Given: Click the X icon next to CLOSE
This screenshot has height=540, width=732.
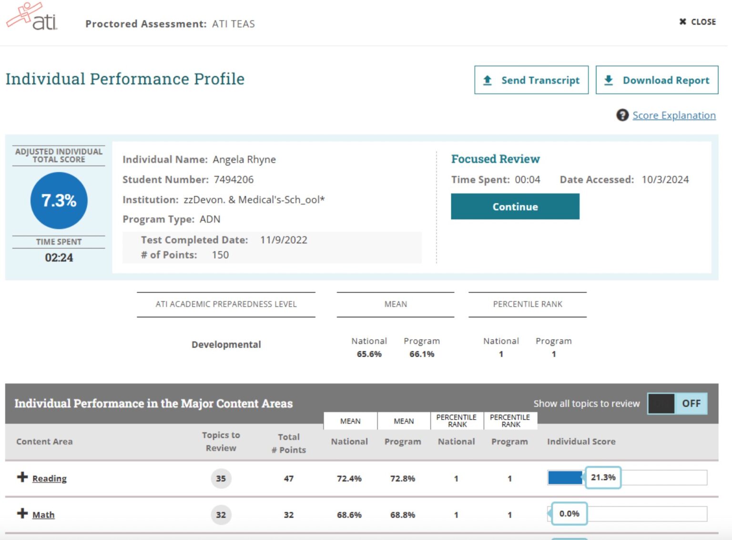Looking at the screenshot, I should click(x=682, y=22).
